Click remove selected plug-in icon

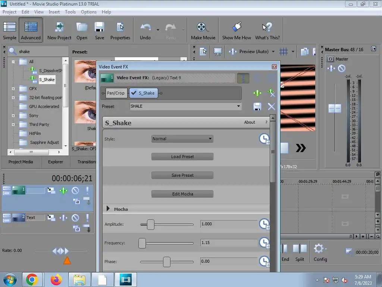tap(271, 93)
